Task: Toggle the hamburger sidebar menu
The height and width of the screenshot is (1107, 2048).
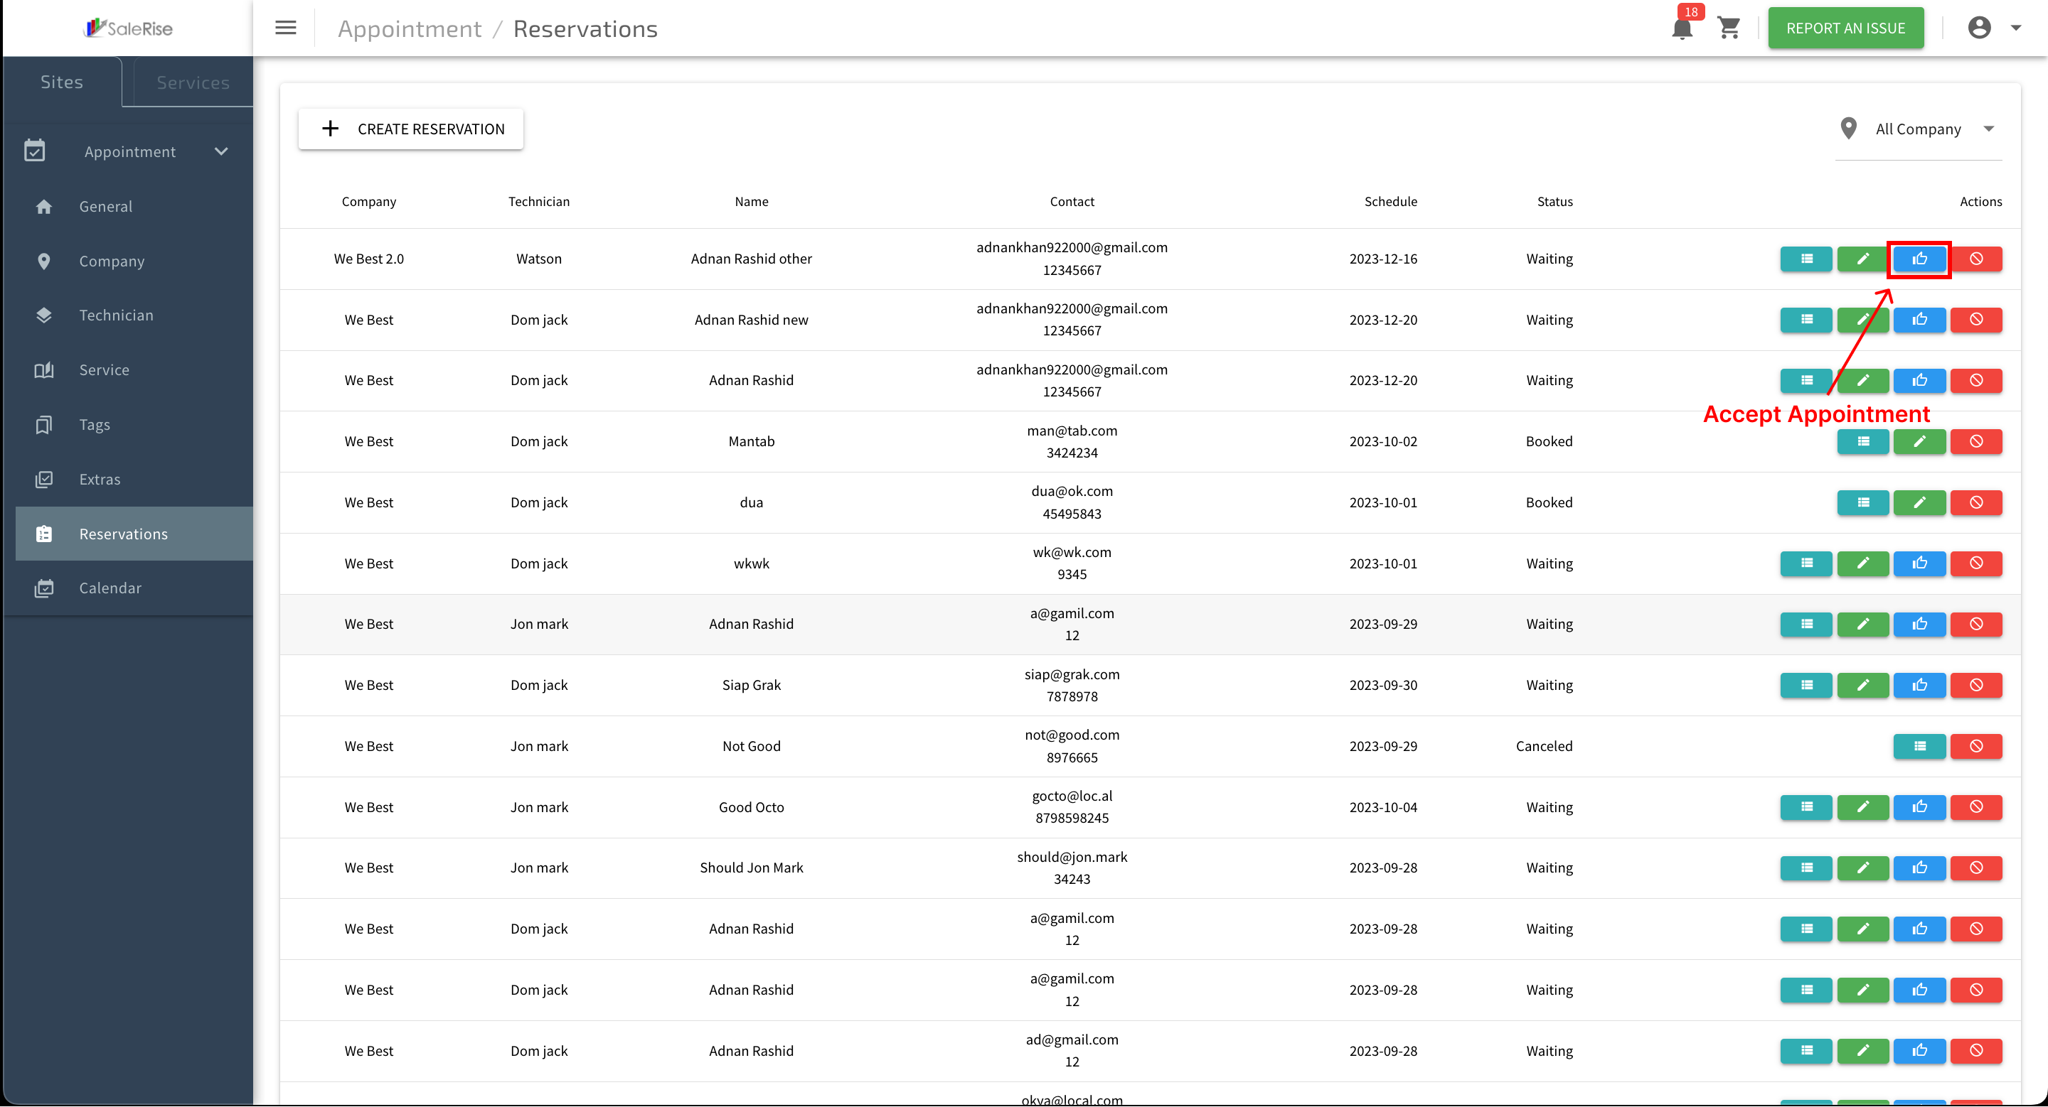Action: (285, 28)
